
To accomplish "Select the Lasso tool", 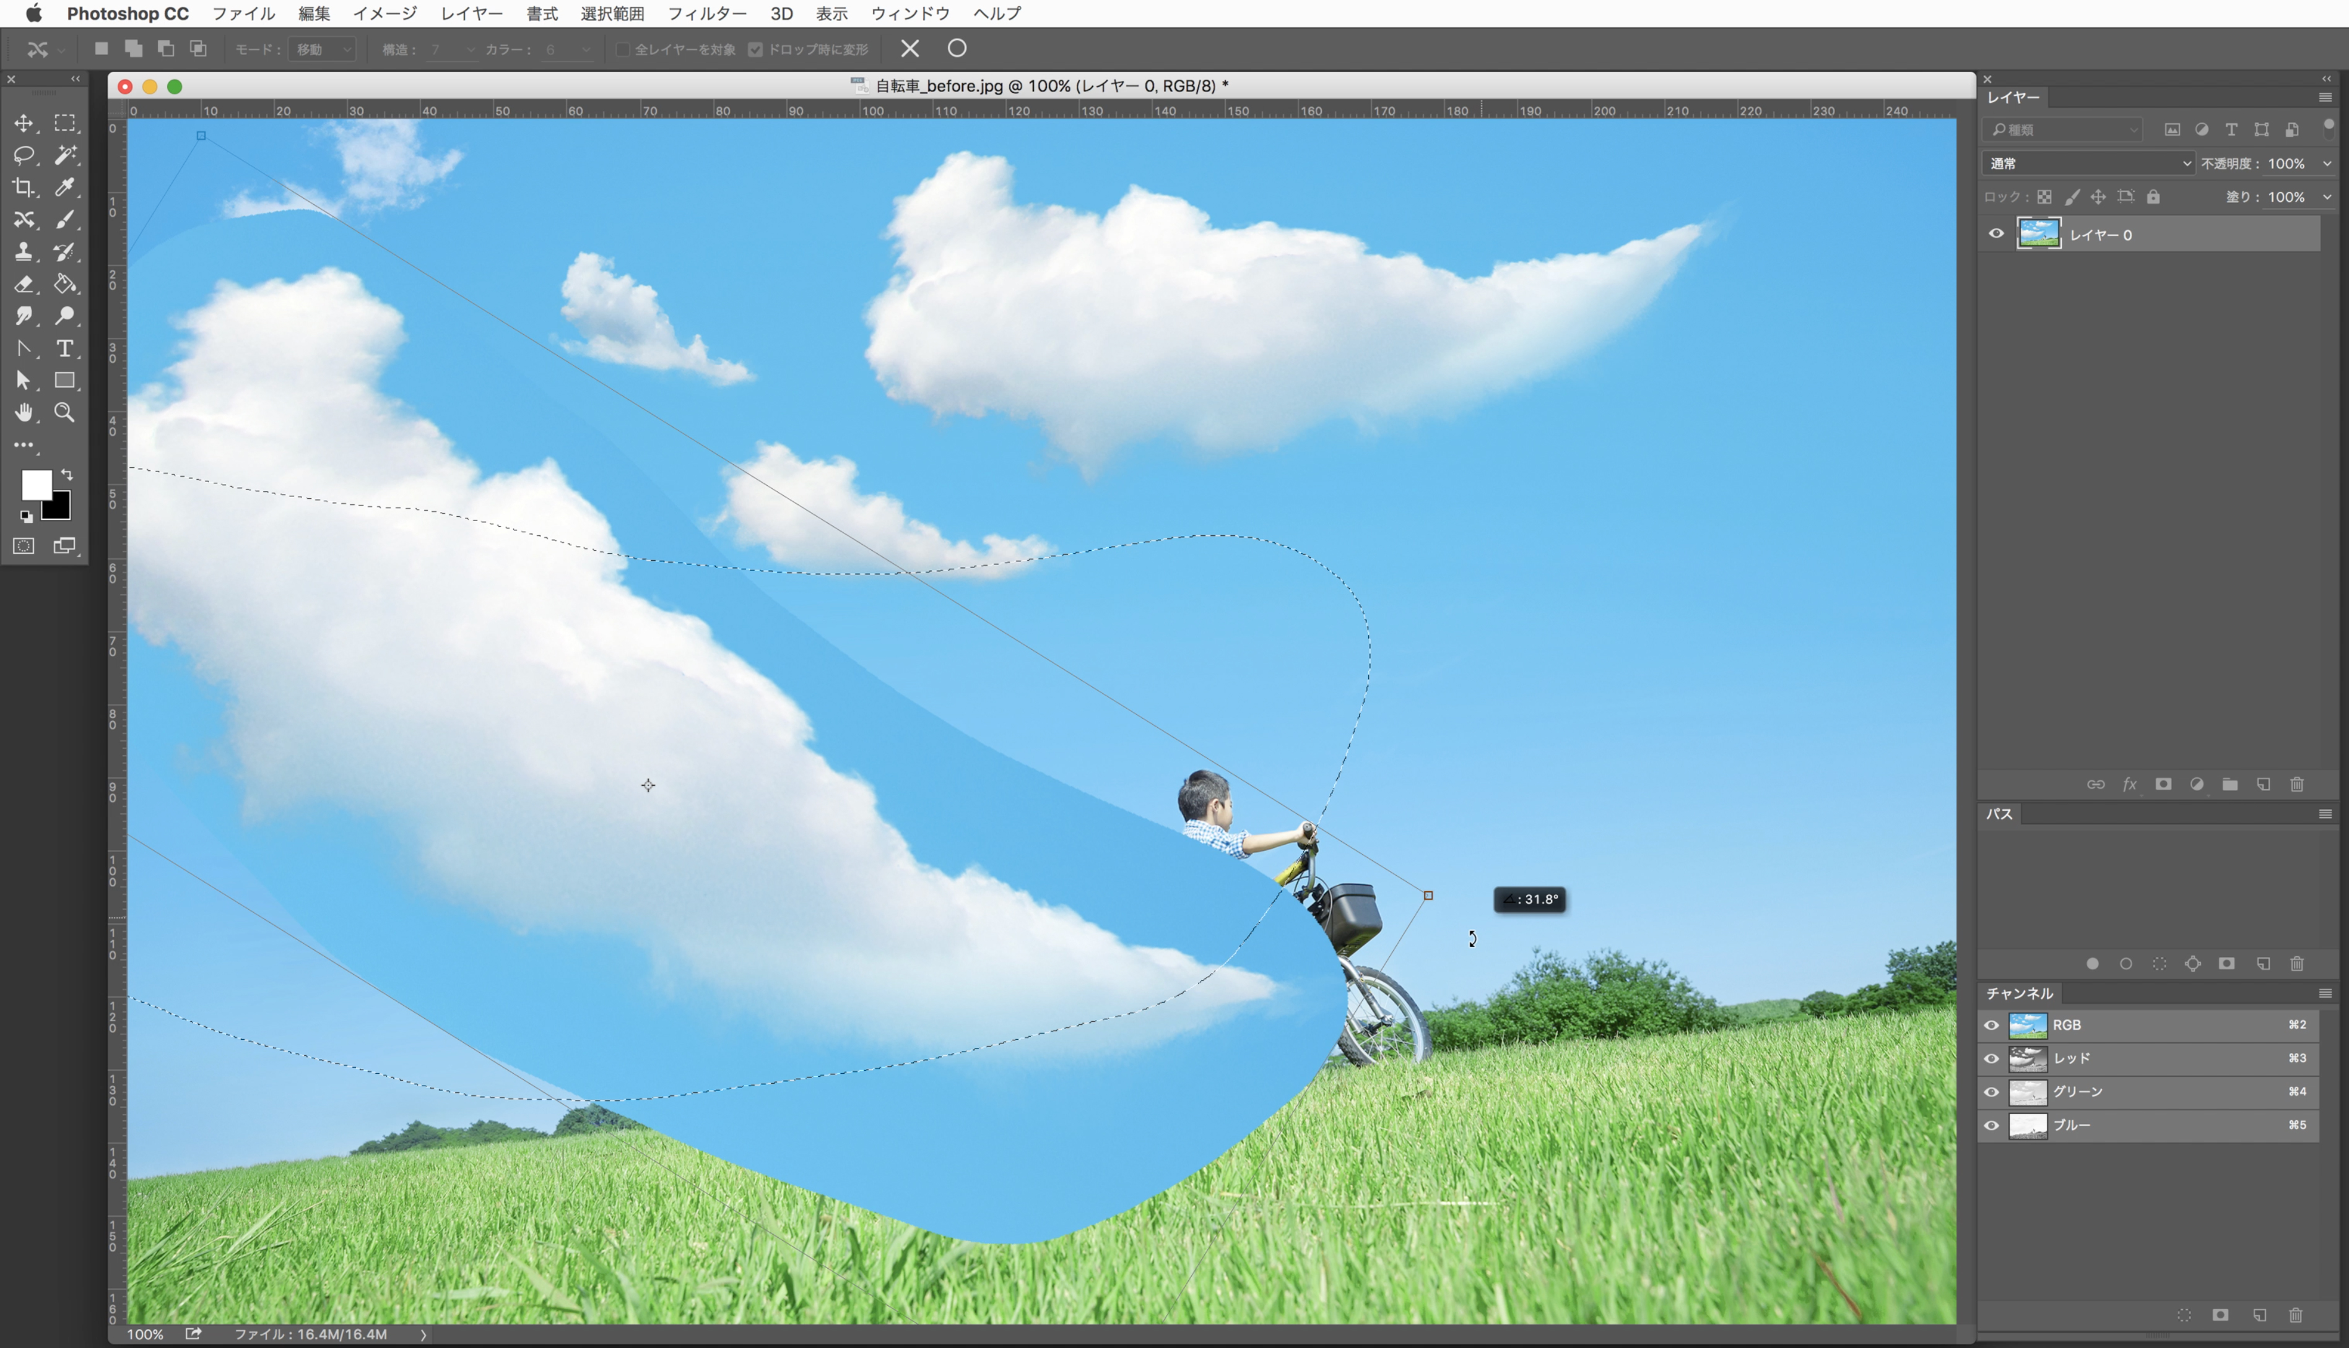I will click(23, 155).
